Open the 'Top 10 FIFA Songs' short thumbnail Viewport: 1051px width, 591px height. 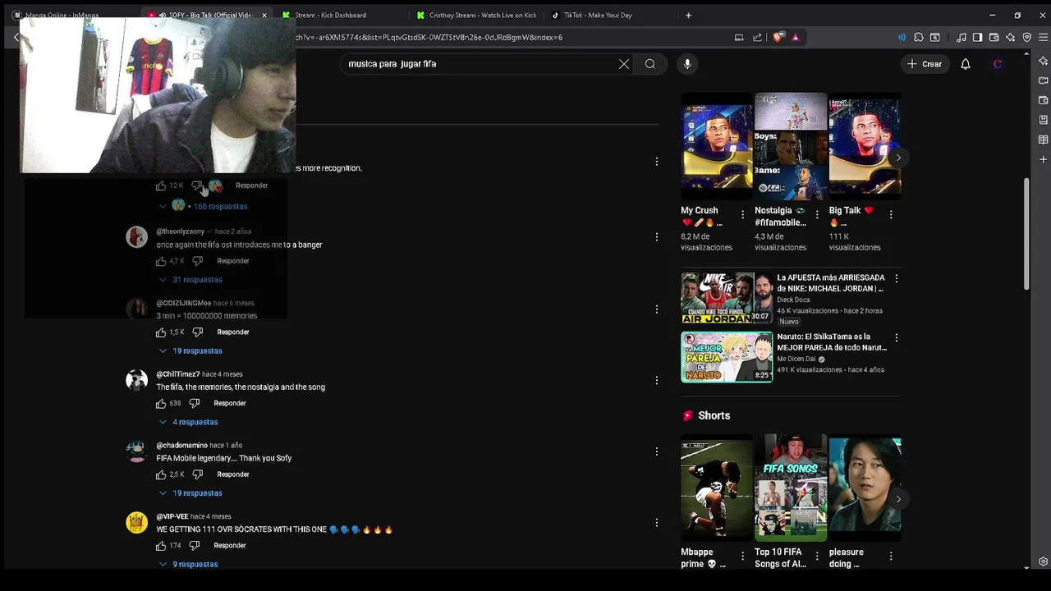791,488
